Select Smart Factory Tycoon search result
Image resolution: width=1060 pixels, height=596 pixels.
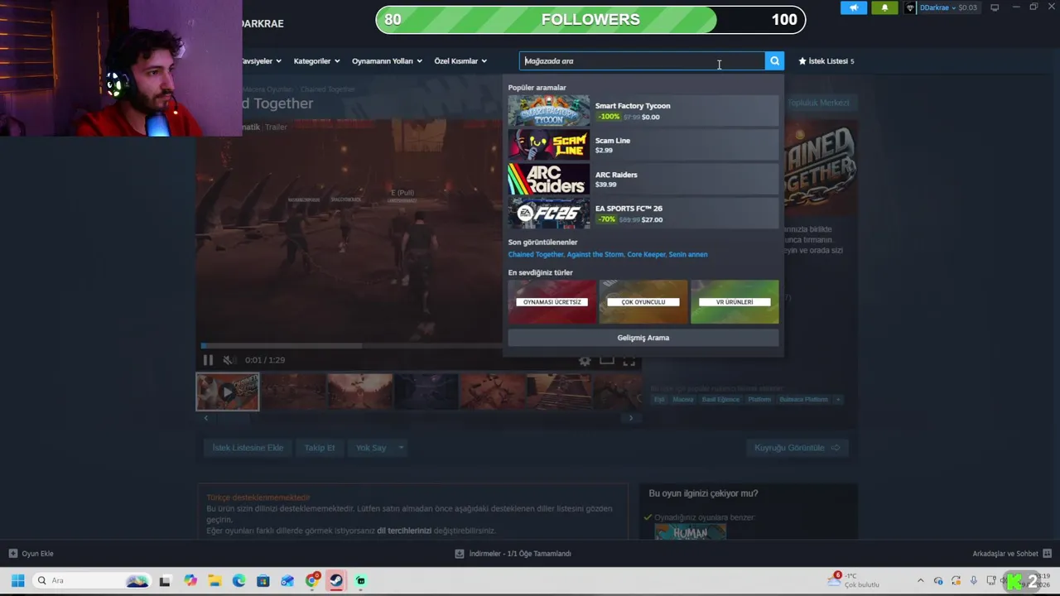[x=643, y=111]
